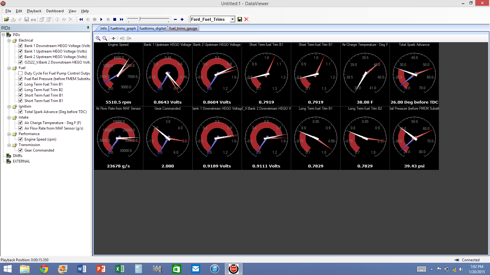Click the vertical fit arrows icon
The height and width of the screenshot is (275, 490).
(113, 38)
